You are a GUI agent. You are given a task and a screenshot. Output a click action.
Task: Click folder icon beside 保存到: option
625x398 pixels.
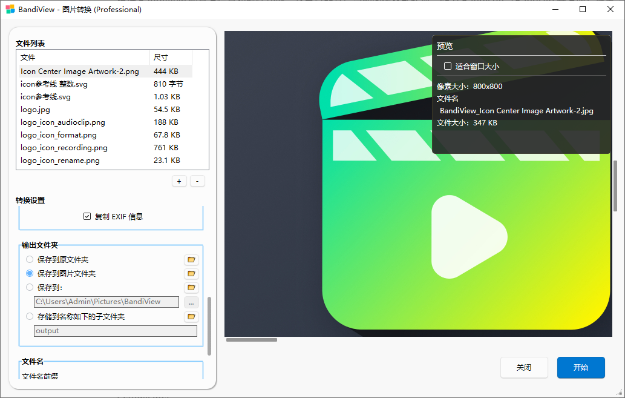pyautogui.click(x=191, y=288)
